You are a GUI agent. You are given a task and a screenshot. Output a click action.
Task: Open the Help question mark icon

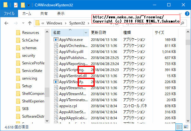(x=187, y=14)
